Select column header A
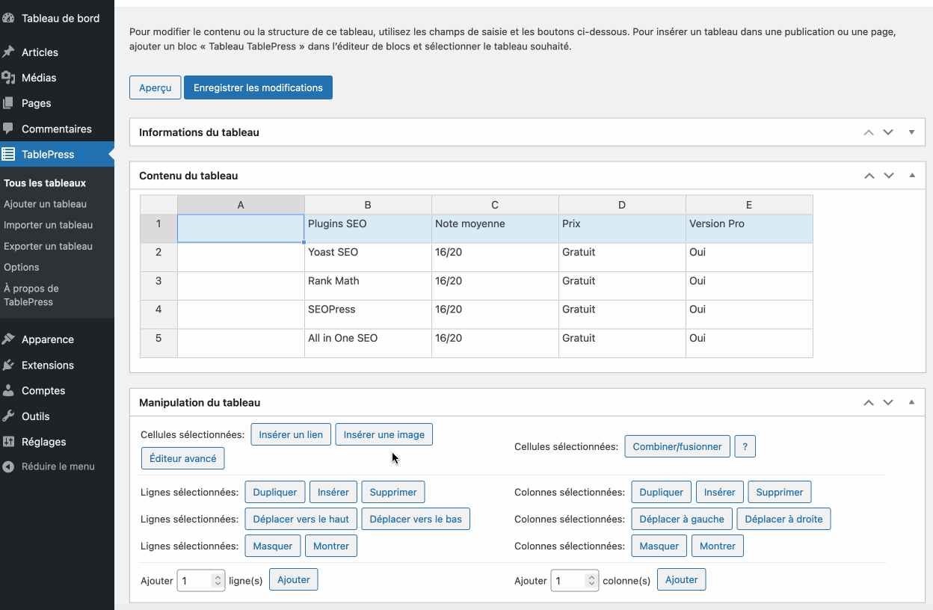This screenshot has width=933, height=610. coord(241,205)
